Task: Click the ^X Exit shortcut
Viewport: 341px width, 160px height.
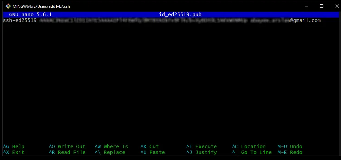Action: coord(14,152)
